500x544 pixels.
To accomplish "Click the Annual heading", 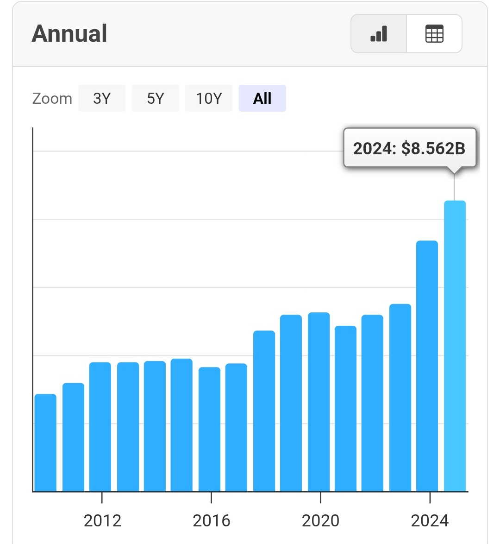I will point(69,34).
